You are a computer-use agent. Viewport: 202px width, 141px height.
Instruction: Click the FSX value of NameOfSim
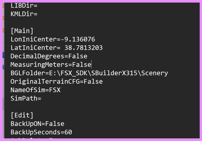point(55,90)
